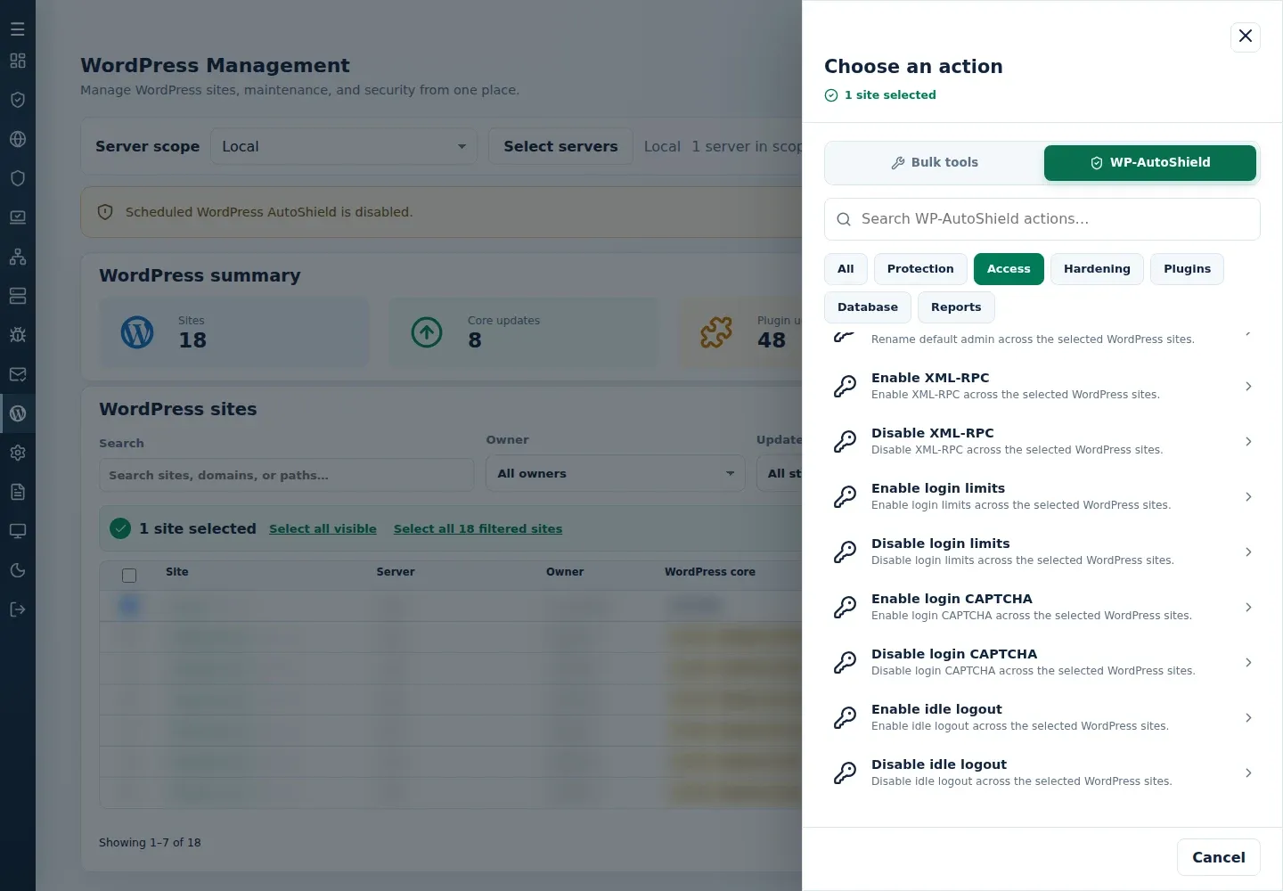The image size is (1283, 891).
Task: Toggle dark mode with the moon icon
Action: (x=18, y=570)
